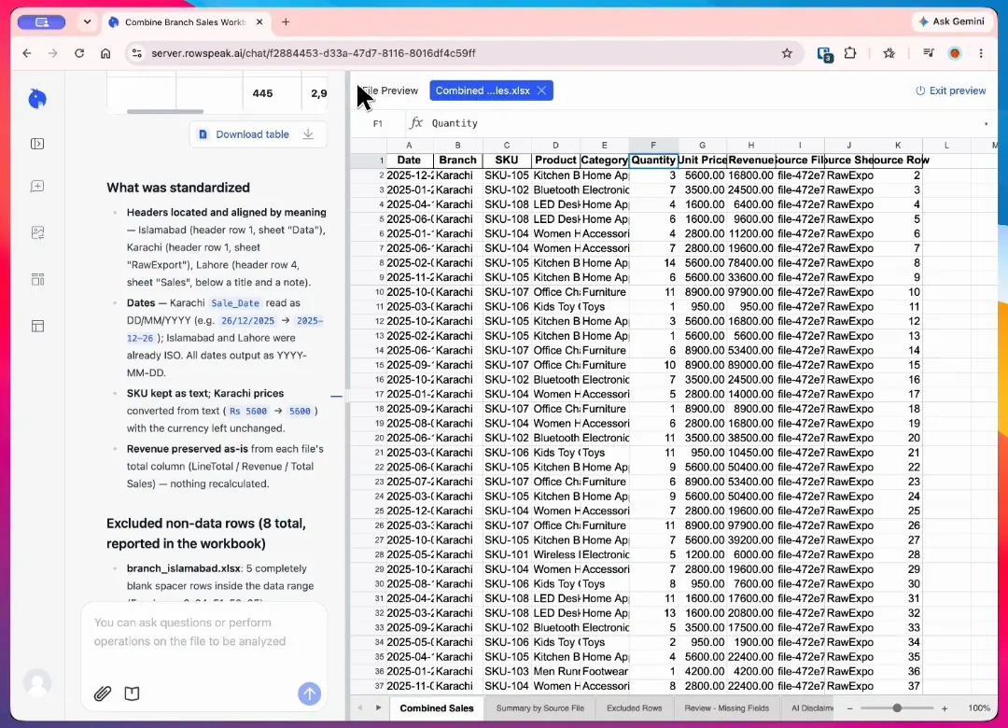Click the Rowspeak logo icon in sidebar

tap(37, 98)
